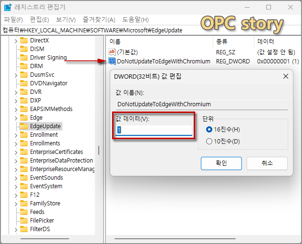
Task: Open the 도움말(H) menu
Action: coord(135,20)
